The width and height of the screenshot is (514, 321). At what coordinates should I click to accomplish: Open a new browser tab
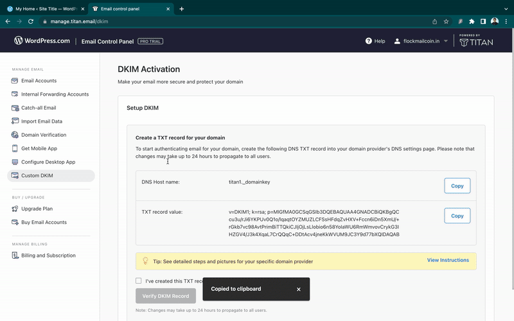(182, 9)
